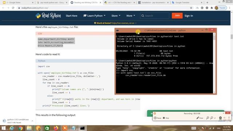Toggle the webcam in recorder toolbar
This screenshot has width=233, height=131.
(x=220, y=118)
